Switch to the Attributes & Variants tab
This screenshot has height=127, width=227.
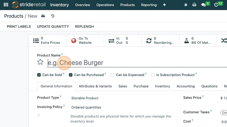(x=95, y=86)
